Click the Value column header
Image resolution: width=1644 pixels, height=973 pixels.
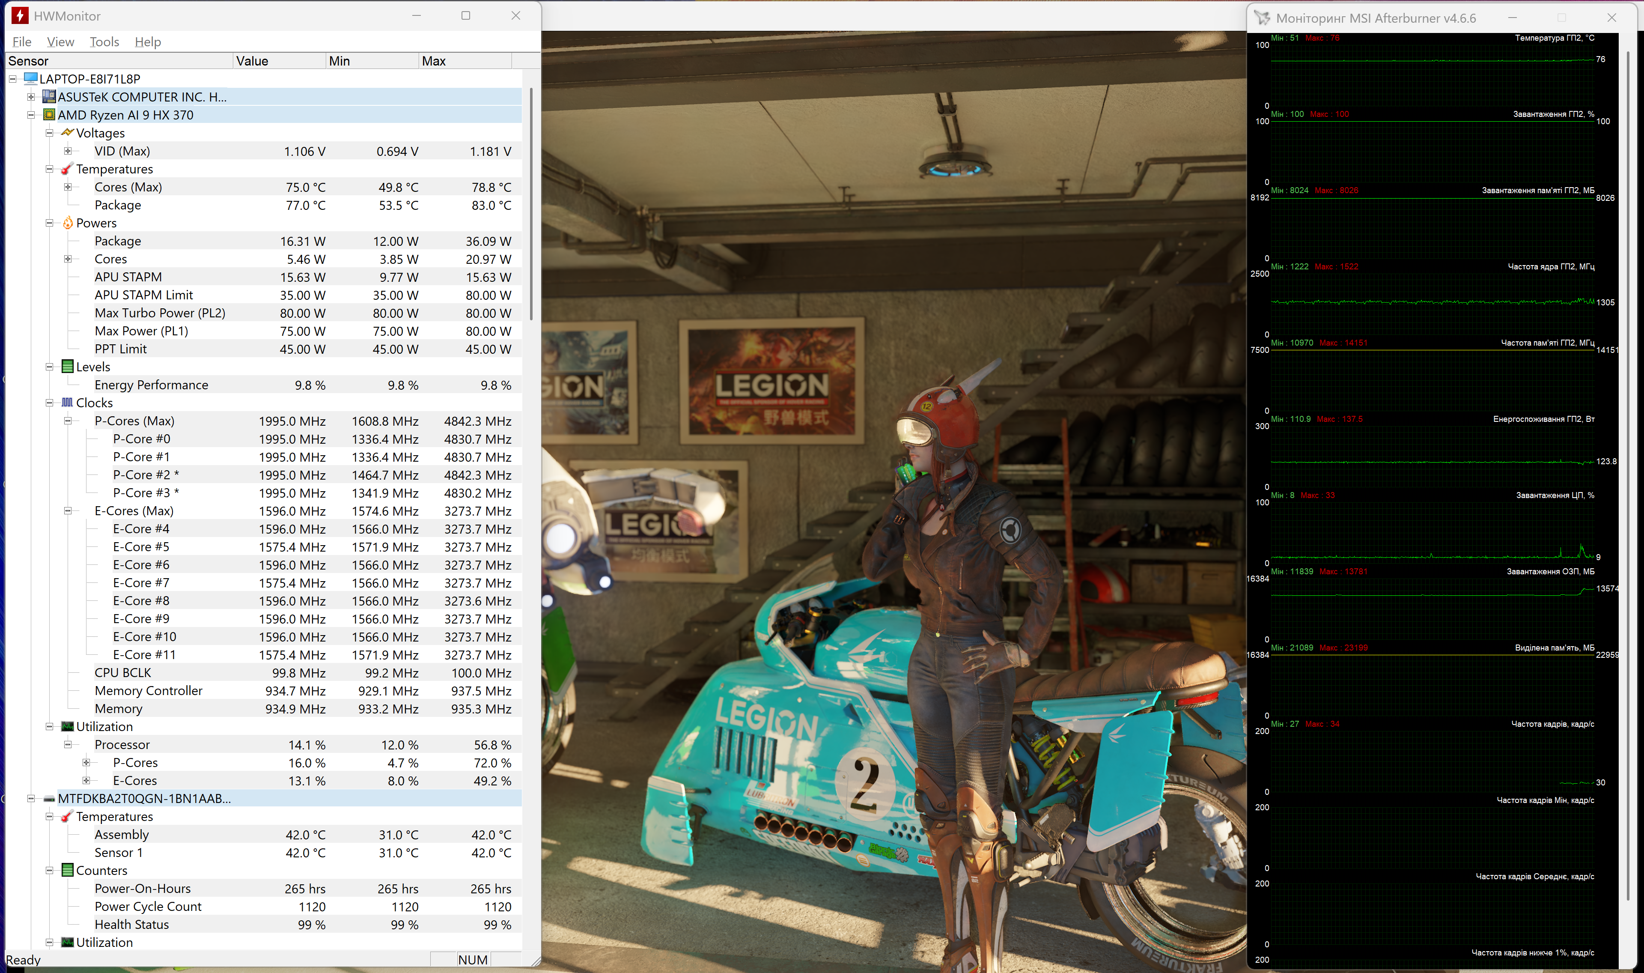tap(279, 61)
